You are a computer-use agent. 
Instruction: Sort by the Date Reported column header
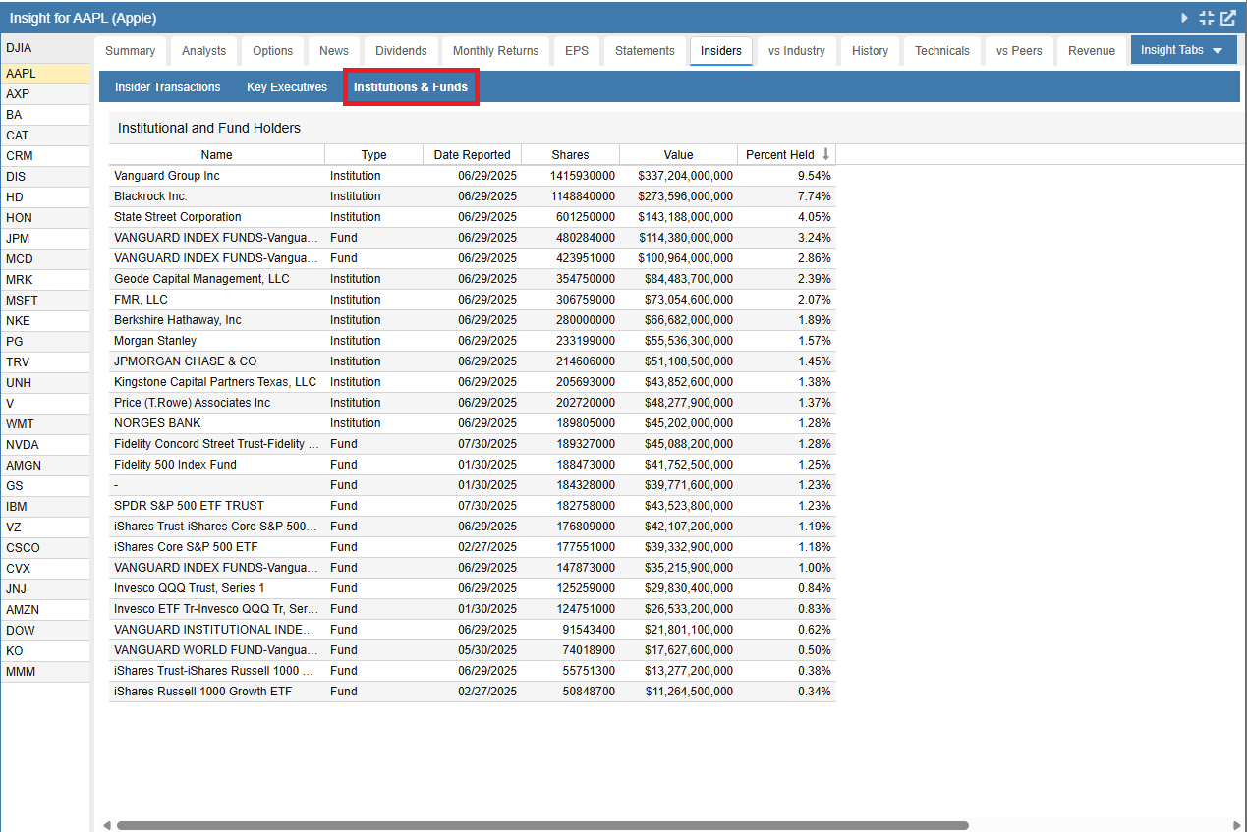click(472, 154)
